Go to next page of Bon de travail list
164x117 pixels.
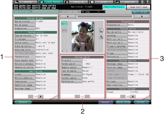[41, 96]
